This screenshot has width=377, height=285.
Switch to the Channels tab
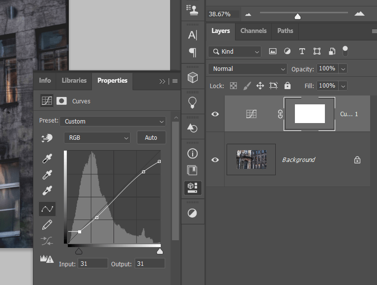pyautogui.click(x=254, y=31)
